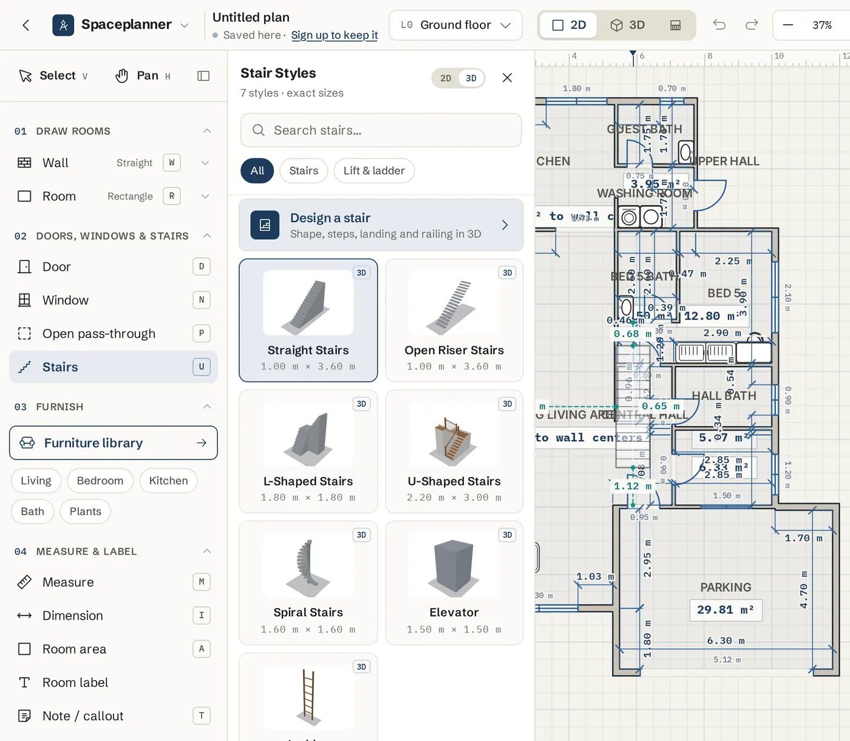Select the Room label tool
Image resolution: width=850 pixels, height=741 pixels.
point(114,682)
